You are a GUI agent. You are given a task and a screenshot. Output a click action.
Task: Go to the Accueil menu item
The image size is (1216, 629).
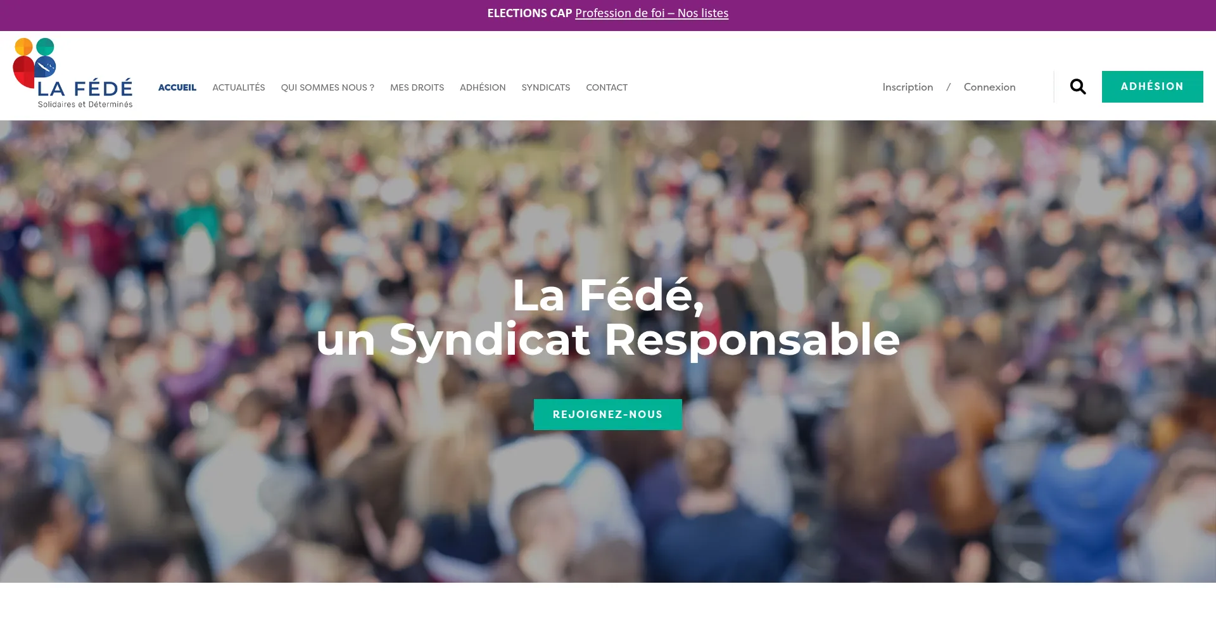click(x=177, y=87)
